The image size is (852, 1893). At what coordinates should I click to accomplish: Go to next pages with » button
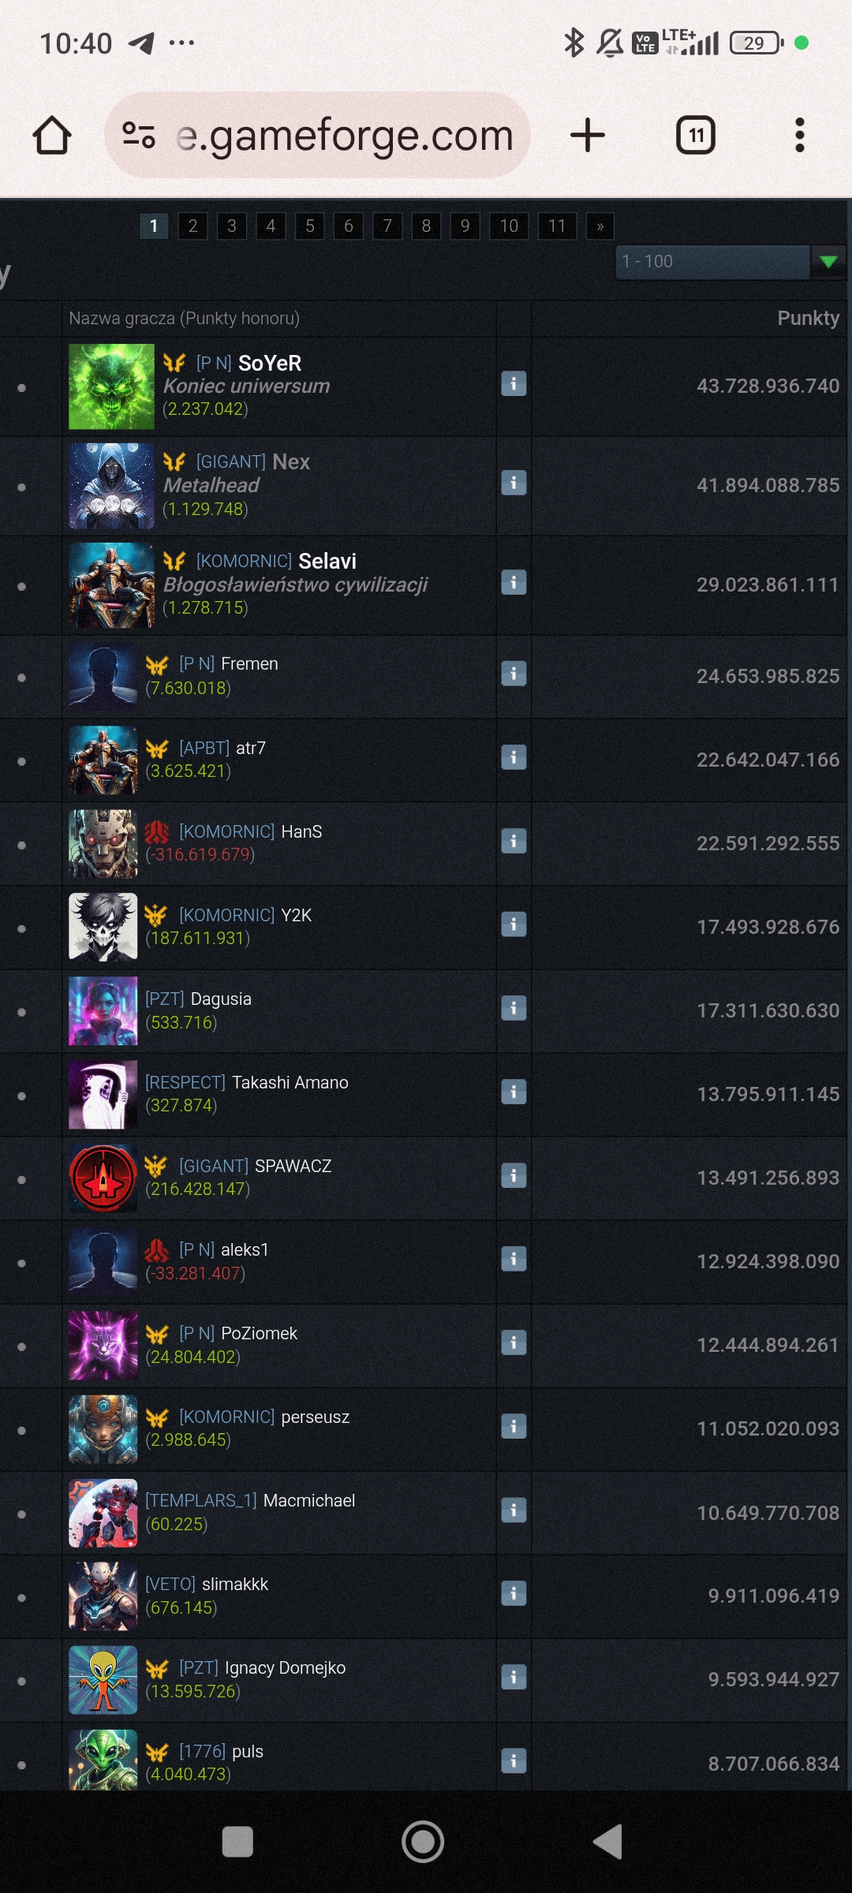pos(600,226)
